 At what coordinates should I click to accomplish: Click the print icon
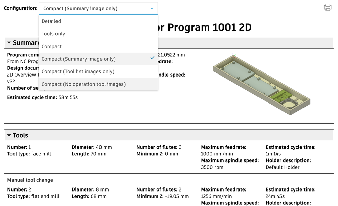(328, 7)
